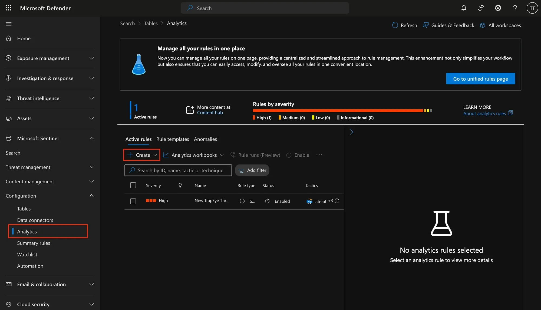
Task: Tick the select-all header checkbox
Action: (133, 185)
